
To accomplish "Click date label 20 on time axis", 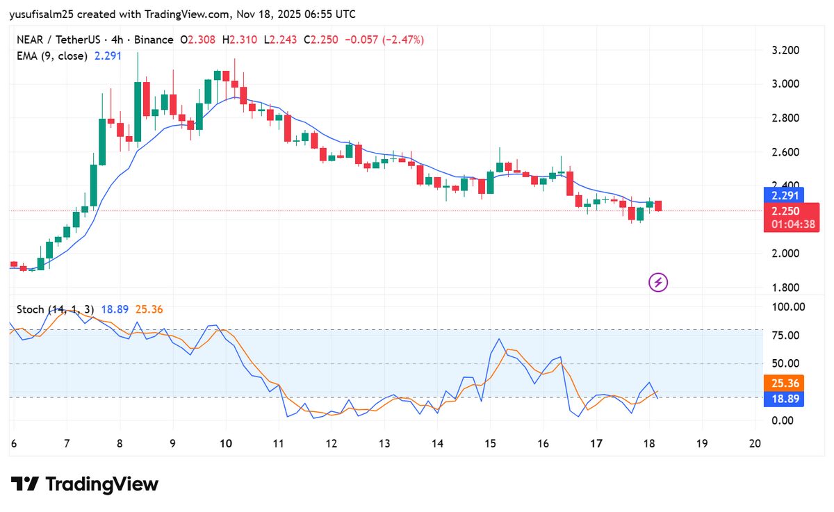I will (x=755, y=443).
